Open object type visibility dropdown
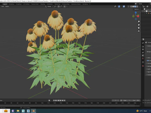 pyautogui.click(x=116, y=7)
